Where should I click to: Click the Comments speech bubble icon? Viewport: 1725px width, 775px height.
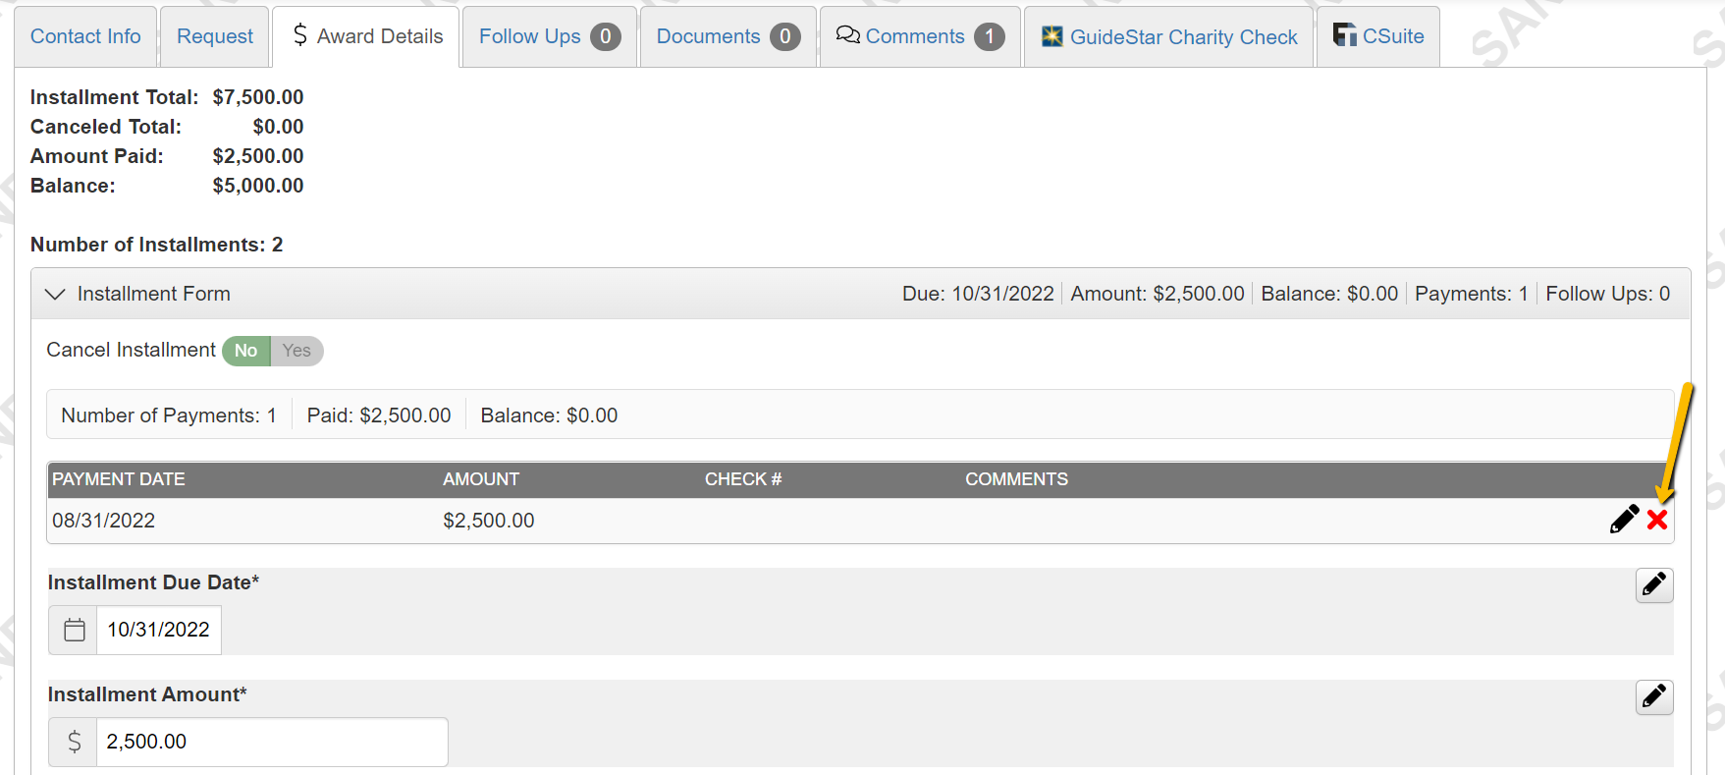pos(848,35)
